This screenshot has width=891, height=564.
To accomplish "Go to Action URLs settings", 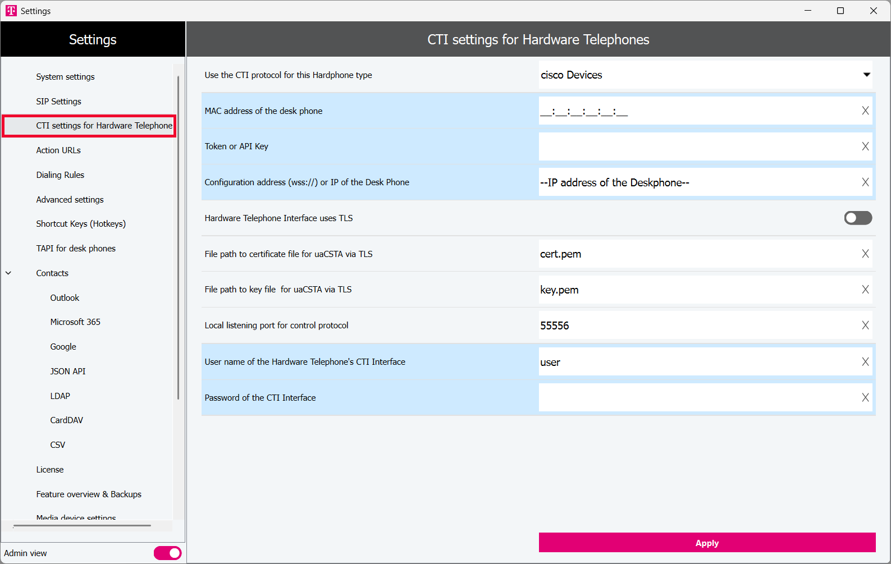I will (x=58, y=150).
